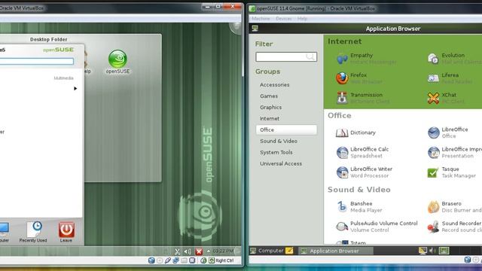Launch Sound Recorder
482x271 pixels.
pos(455,227)
